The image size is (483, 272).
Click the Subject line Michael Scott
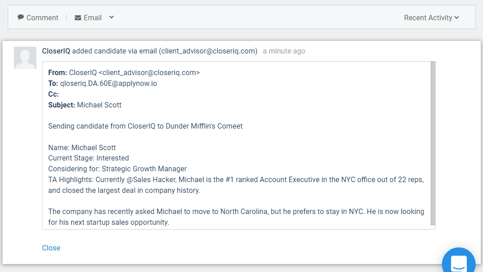coord(99,105)
